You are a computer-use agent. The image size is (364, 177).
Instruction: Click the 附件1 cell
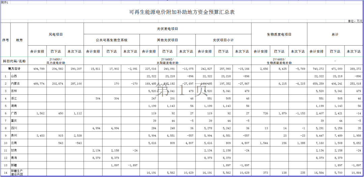(5, 2)
